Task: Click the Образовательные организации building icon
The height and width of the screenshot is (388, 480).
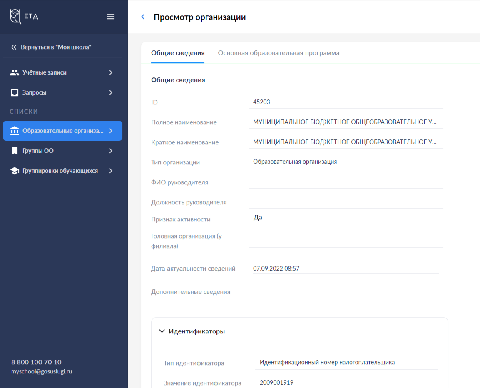Action: point(15,131)
